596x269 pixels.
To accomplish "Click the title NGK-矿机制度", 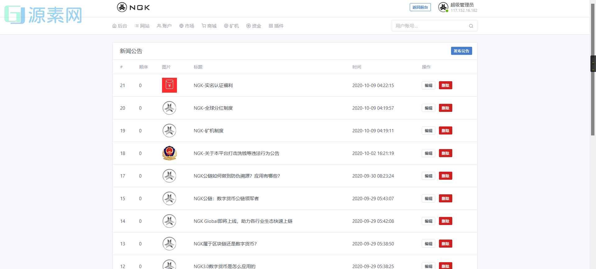I will 209,131.
